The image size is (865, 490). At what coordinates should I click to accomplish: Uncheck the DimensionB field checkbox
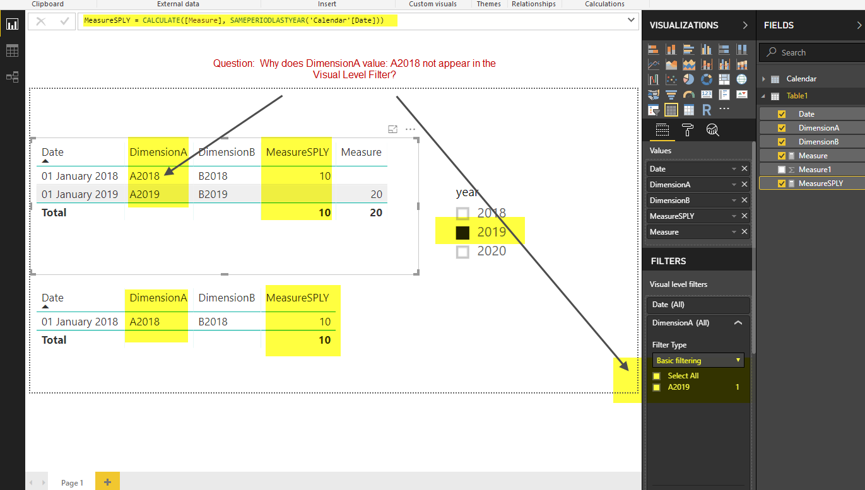point(782,142)
